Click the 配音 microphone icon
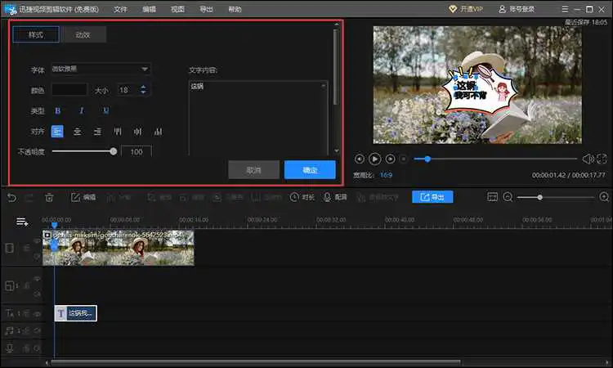Viewport: 613px width, 368px height. coord(328,197)
